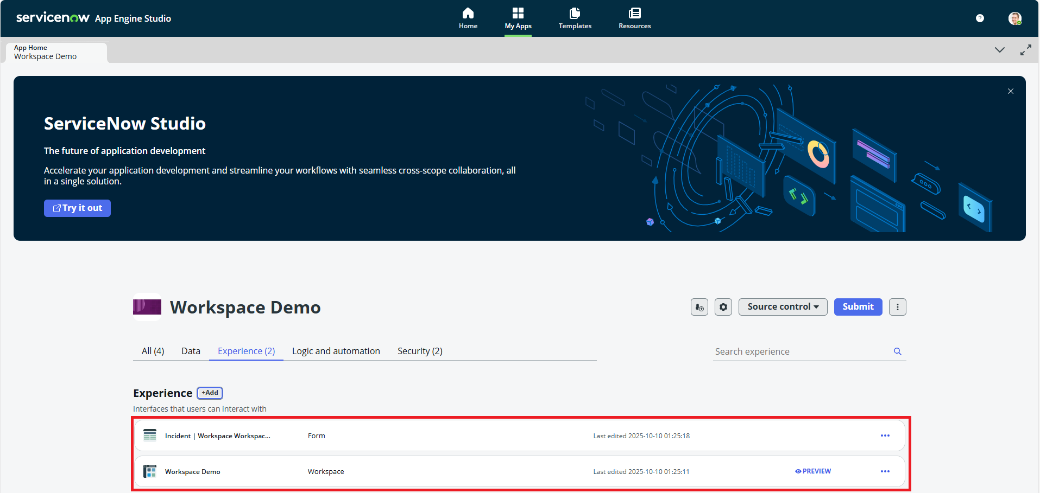Screen dimensions: 1040x493
Task: Open more options for Workspace Demo row
Action: coord(885,471)
